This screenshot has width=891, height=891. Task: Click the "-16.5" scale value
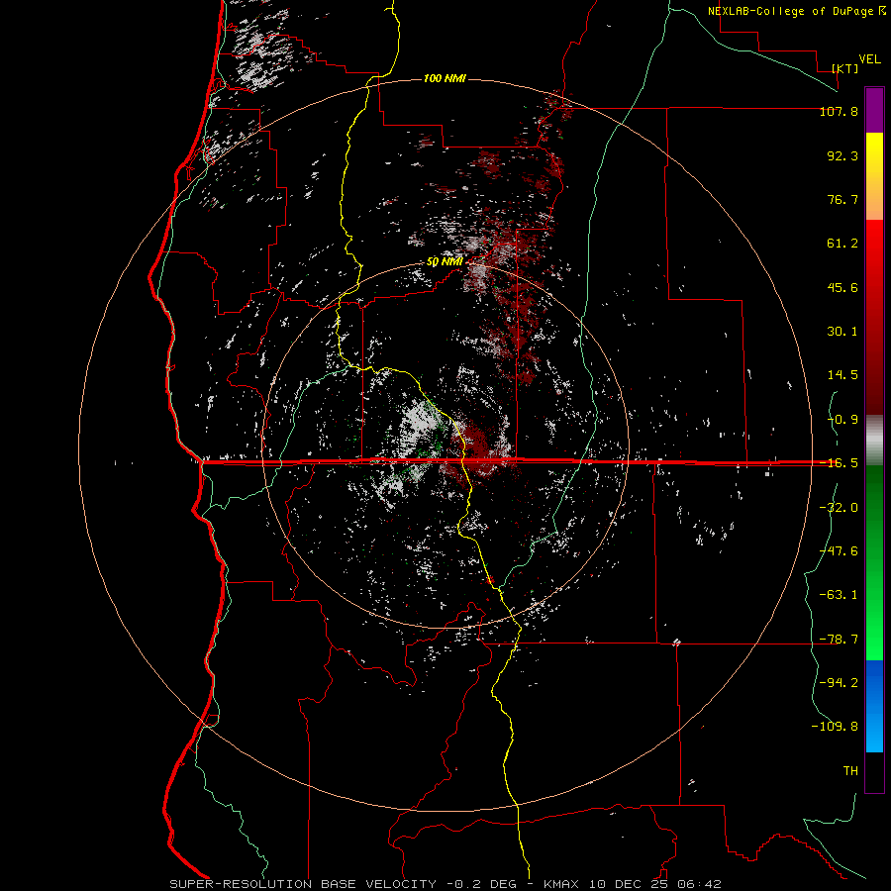(x=839, y=463)
